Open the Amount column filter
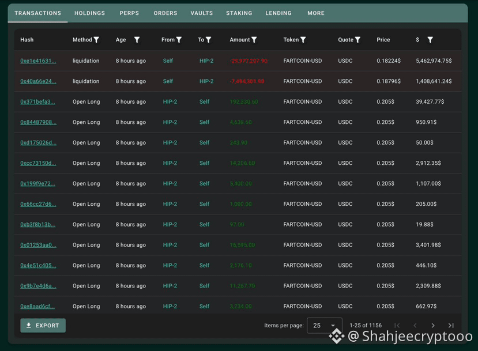Image resolution: width=478 pixels, height=351 pixels. [254, 40]
